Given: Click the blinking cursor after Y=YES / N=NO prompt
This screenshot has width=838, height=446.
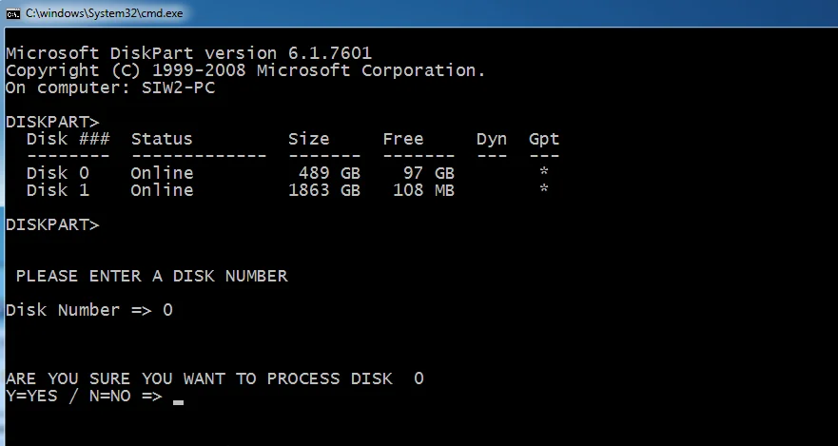Looking at the screenshot, I should [179, 402].
